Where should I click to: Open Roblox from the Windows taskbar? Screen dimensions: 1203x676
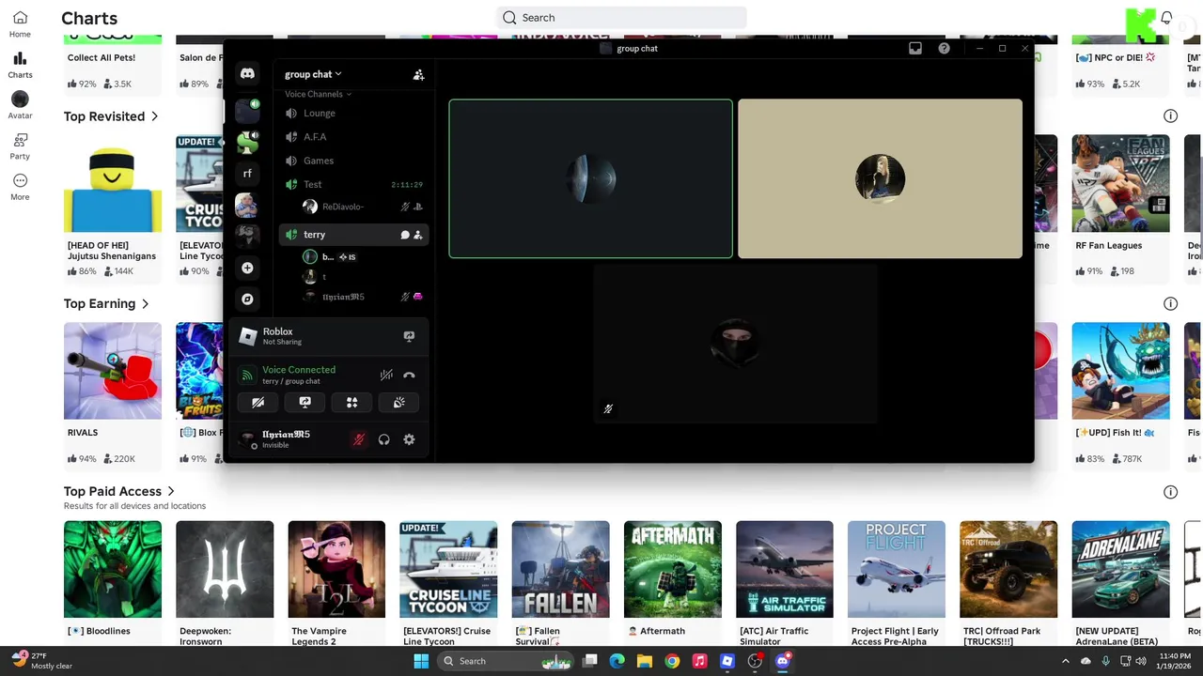point(727,661)
